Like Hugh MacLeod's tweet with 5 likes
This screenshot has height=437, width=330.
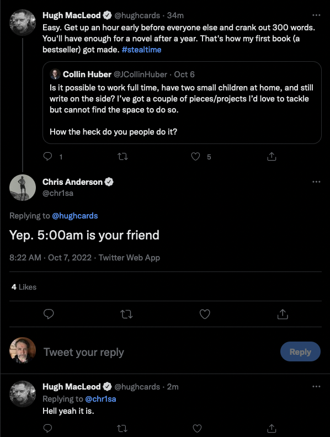(195, 156)
